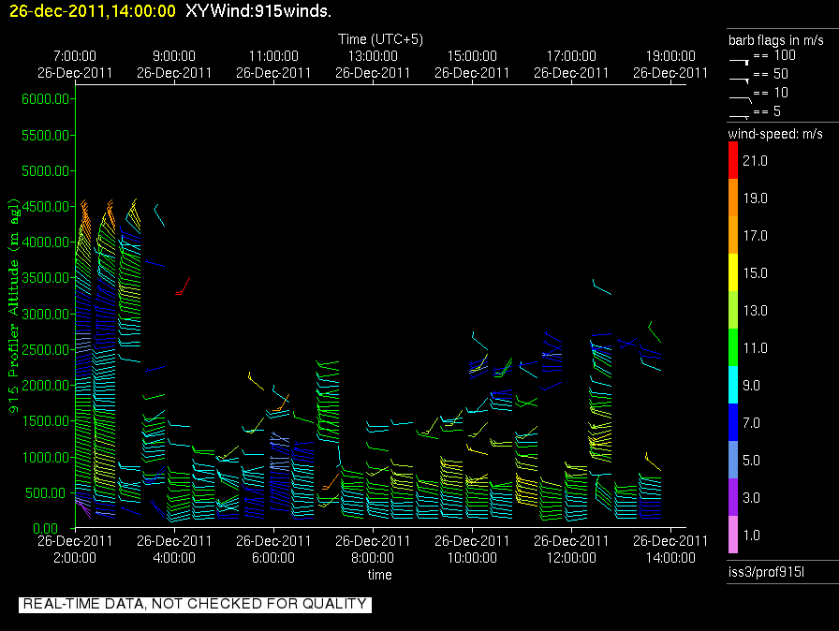
Task: Click the '915 Profiler Altitude (m agl)' axis label
Action: [13, 305]
